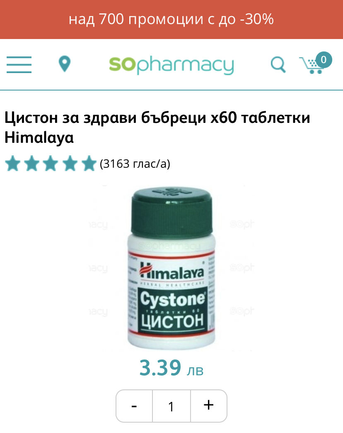Increase quantity with the plus button

[x=208, y=406]
